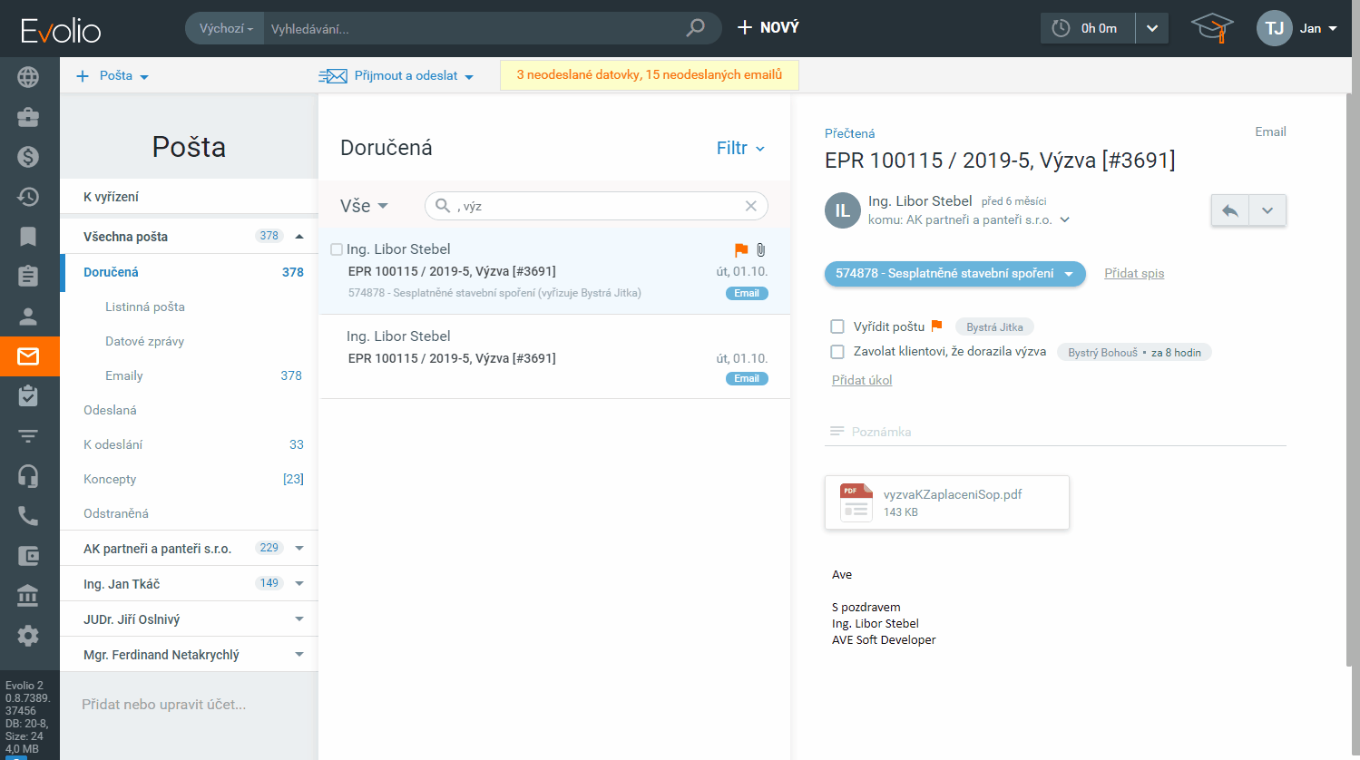Click the '+ NOVÝ' button

click(x=768, y=28)
